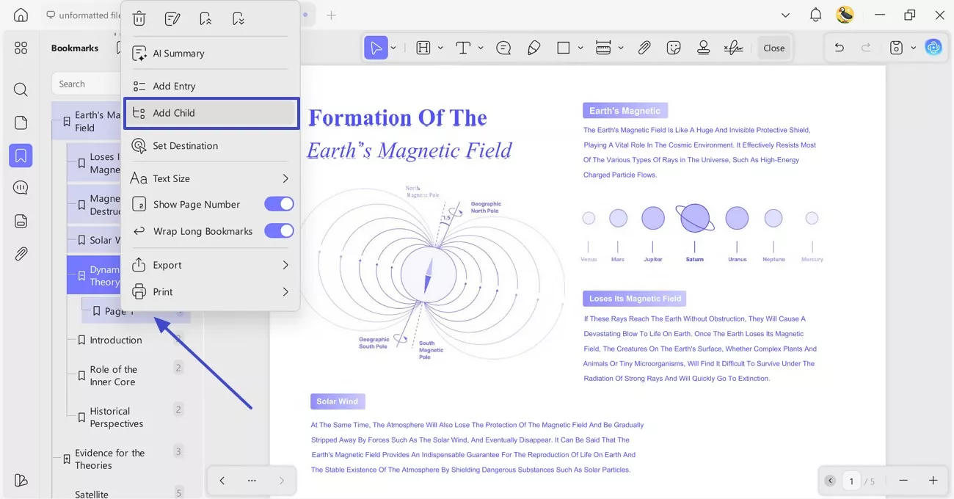The width and height of the screenshot is (954, 499).
Task: Click the AI Summary option
Action: tap(178, 54)
